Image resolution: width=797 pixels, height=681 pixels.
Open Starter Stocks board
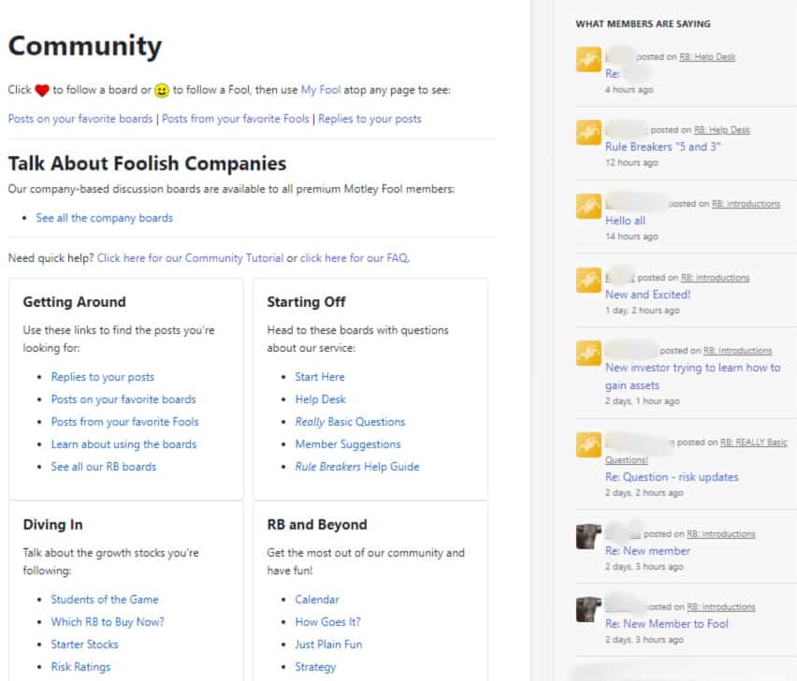coord(84,645)
